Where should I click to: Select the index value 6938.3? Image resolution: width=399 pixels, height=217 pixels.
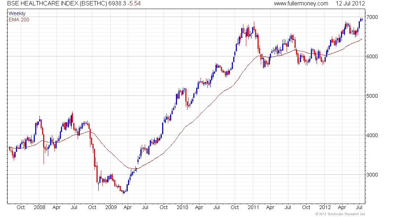117,4
